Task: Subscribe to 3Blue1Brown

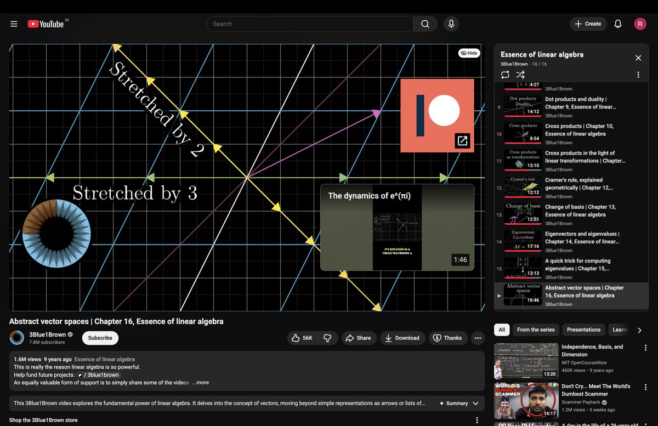Action: 100,338
